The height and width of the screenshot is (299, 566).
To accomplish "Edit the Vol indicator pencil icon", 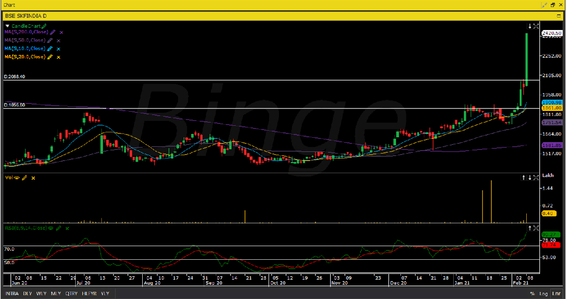I will click(x=25, y=178).
